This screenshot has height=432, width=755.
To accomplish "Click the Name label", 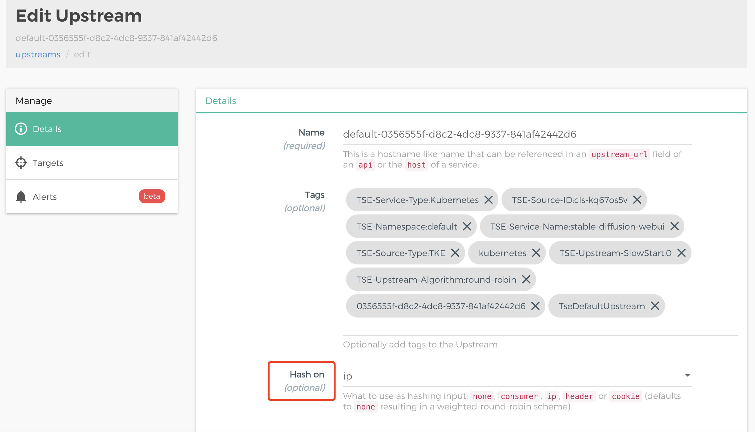I will [x=311, y=133].
